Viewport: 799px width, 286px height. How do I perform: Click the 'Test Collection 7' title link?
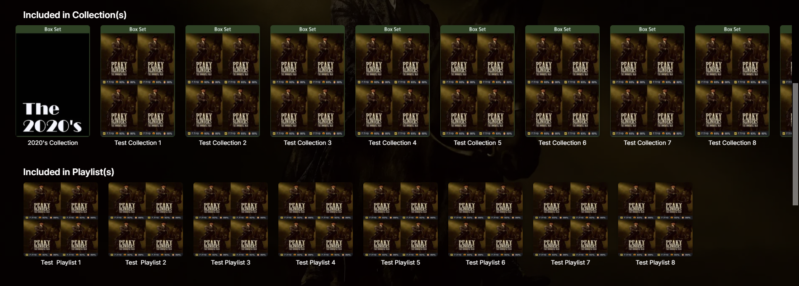click(647, 143)
